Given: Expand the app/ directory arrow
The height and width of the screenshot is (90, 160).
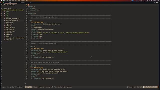Looking at the screenshot, I should (1, 12).
